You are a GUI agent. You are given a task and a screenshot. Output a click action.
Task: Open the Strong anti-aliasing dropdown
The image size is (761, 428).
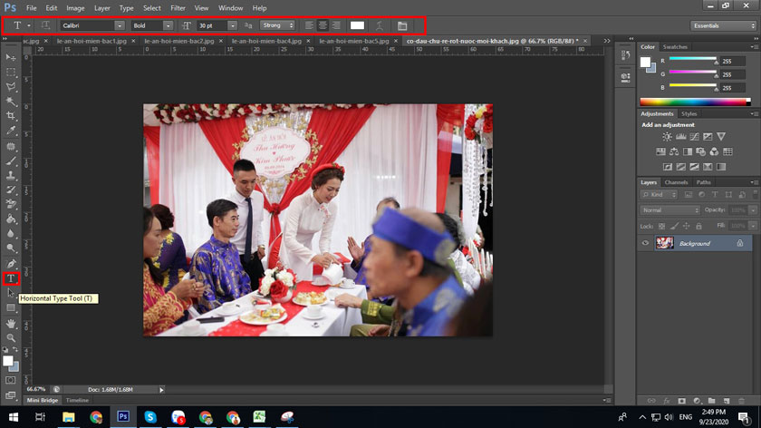tap(277, 25)
